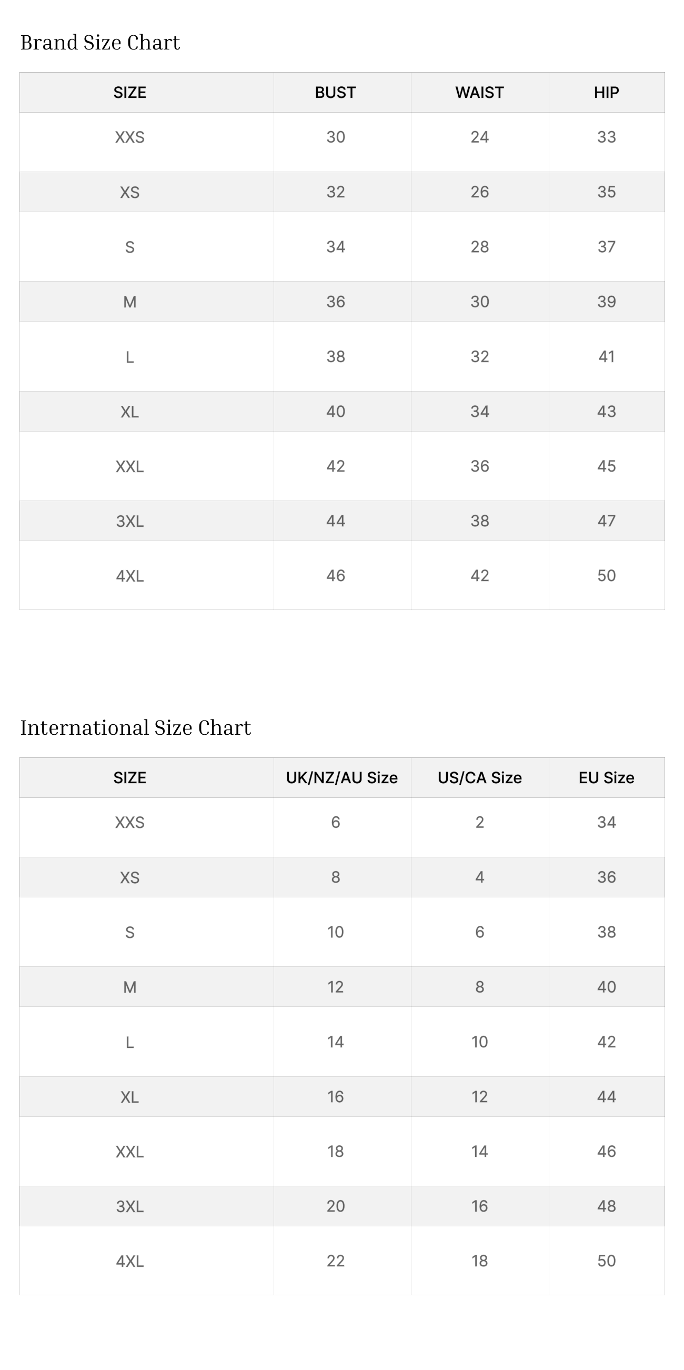Select the BUST column header
Screen dimensions: 684x1370
(x=335, y=93)
